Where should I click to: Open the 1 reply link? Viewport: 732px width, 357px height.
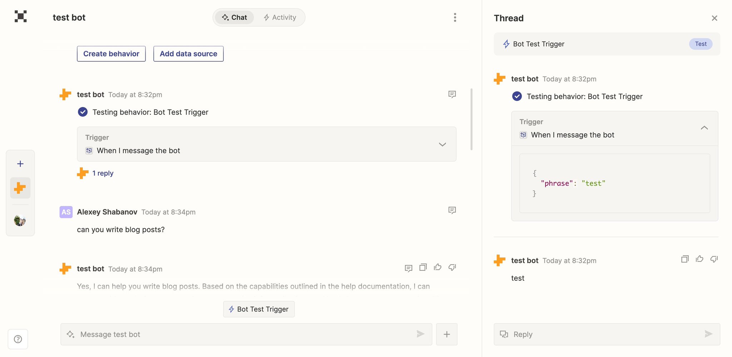tap(103, 173)
